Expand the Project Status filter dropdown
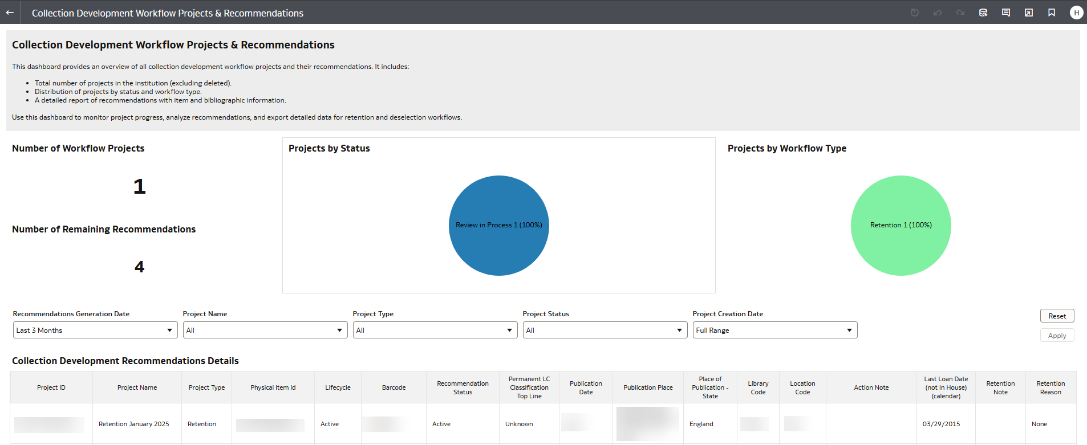The image size is (1087, 445). pos(605,330)
